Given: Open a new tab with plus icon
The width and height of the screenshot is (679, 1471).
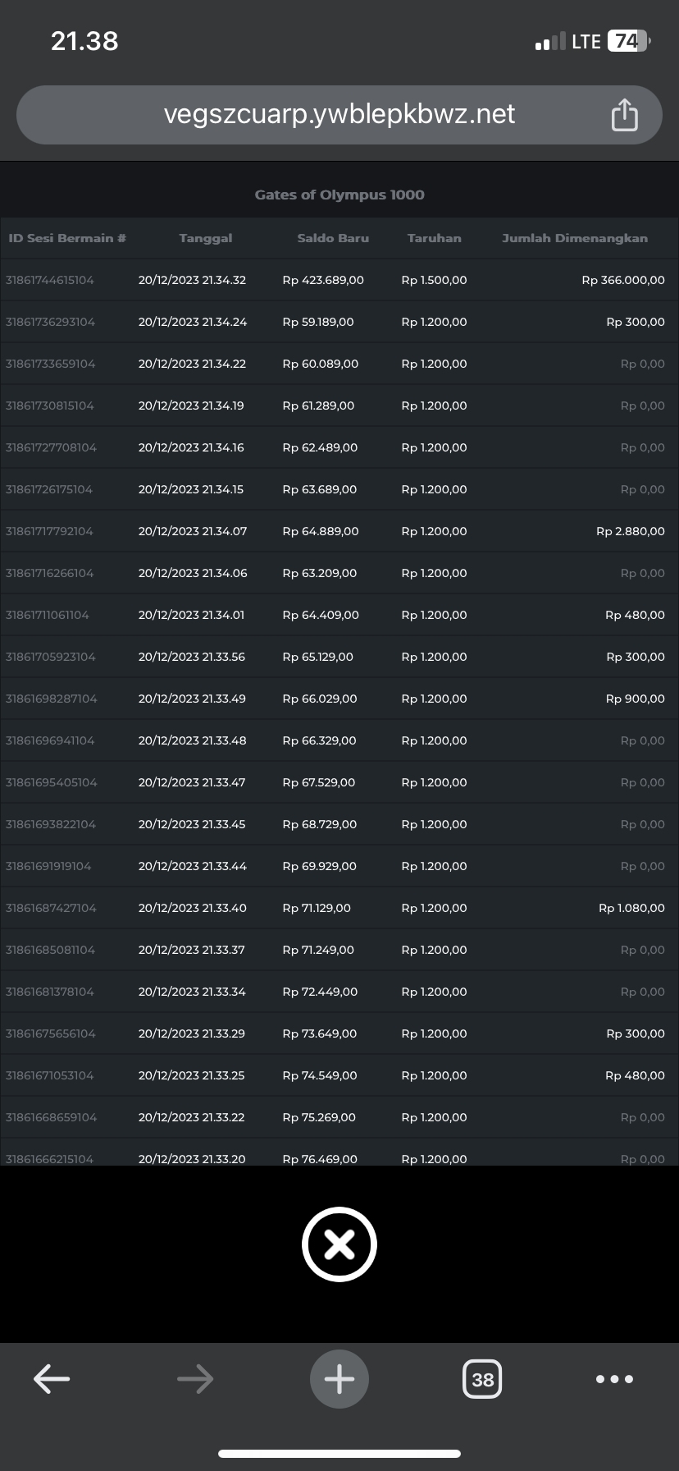Looking at the screenshot, I should click(x=339, y=1379).
